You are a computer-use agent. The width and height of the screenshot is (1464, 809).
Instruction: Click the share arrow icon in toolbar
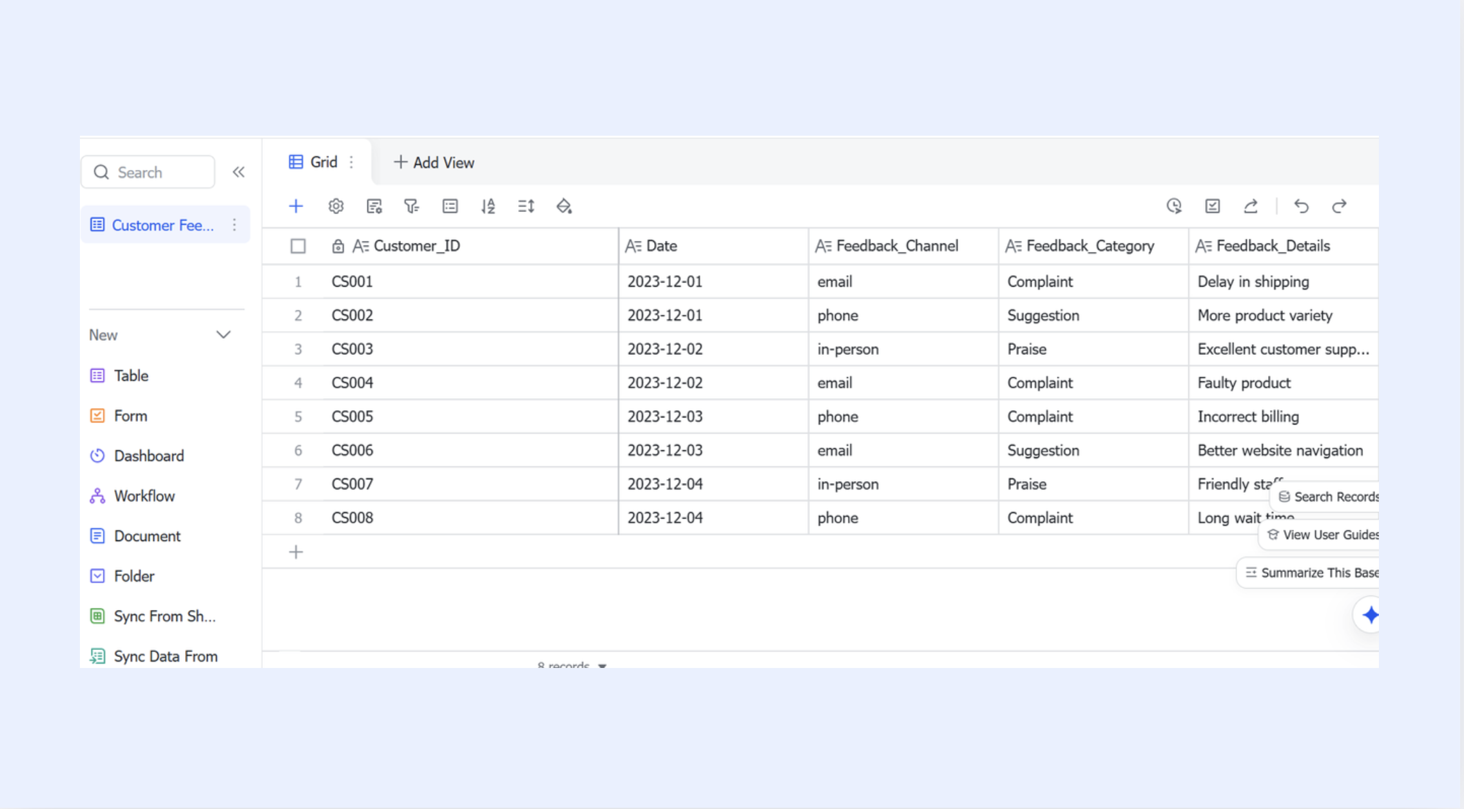1251,206
